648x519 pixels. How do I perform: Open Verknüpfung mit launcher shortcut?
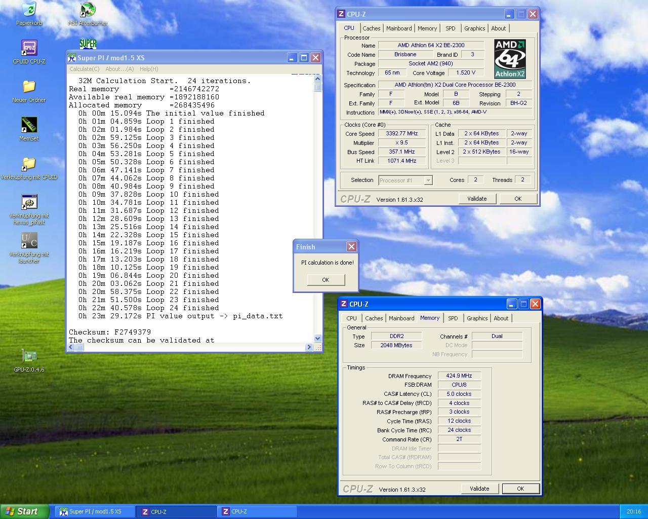29,241
